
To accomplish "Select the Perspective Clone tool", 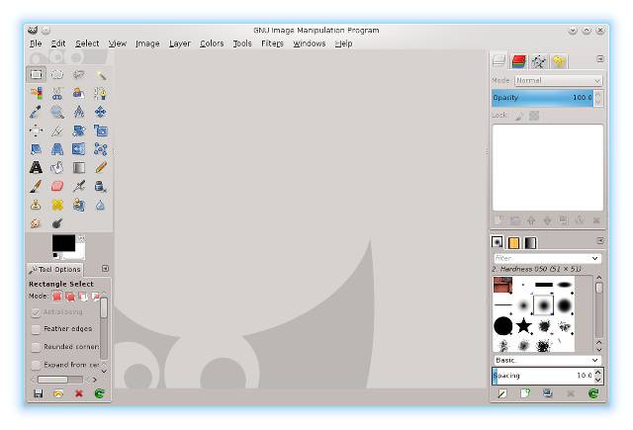I will (79, 205).
